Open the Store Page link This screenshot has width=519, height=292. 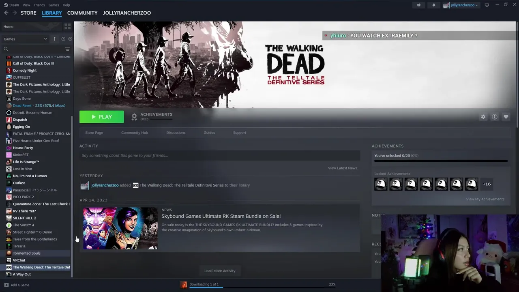[94, 133]
